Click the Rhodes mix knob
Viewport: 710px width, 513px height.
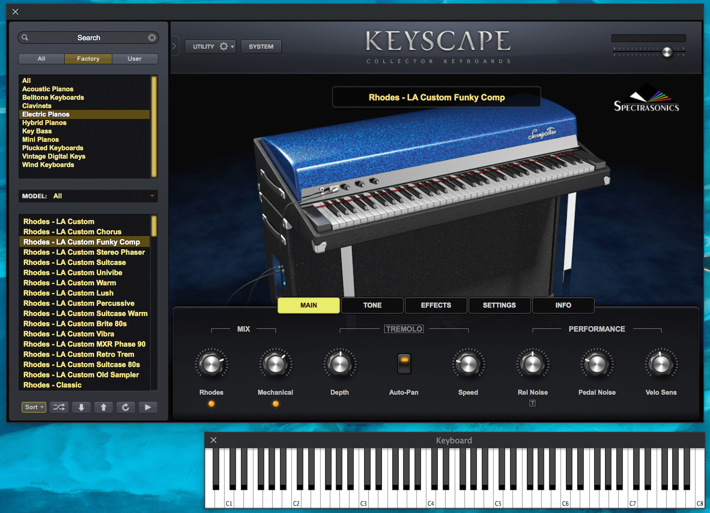pos(211,364)
